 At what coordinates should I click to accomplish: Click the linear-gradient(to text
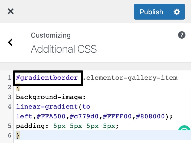pos(53,107)
